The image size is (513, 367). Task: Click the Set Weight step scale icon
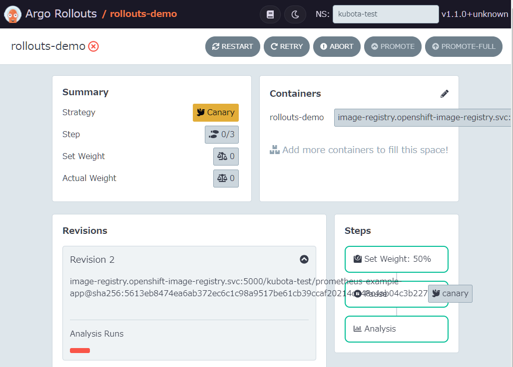click(358, 259)
